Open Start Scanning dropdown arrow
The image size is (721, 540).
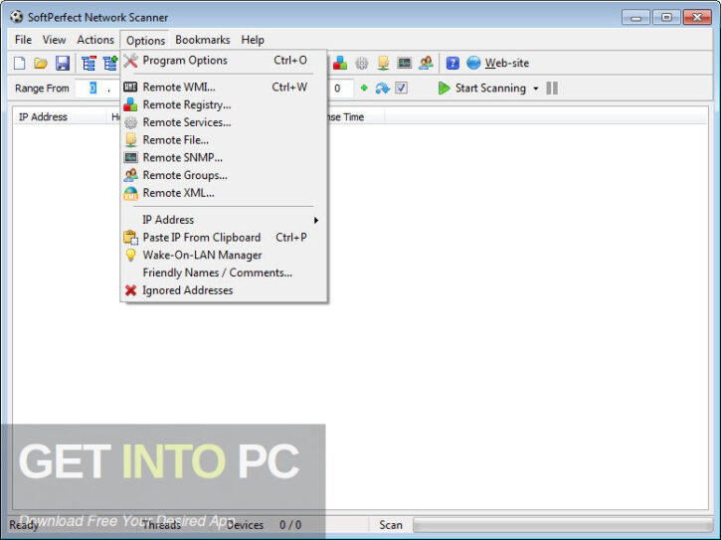536,89
